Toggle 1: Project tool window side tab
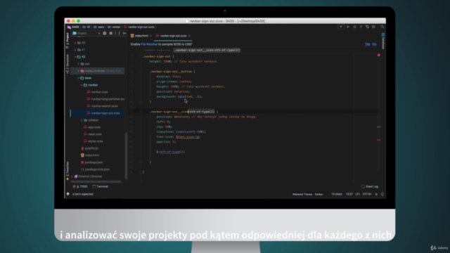 tap(67, 41)
